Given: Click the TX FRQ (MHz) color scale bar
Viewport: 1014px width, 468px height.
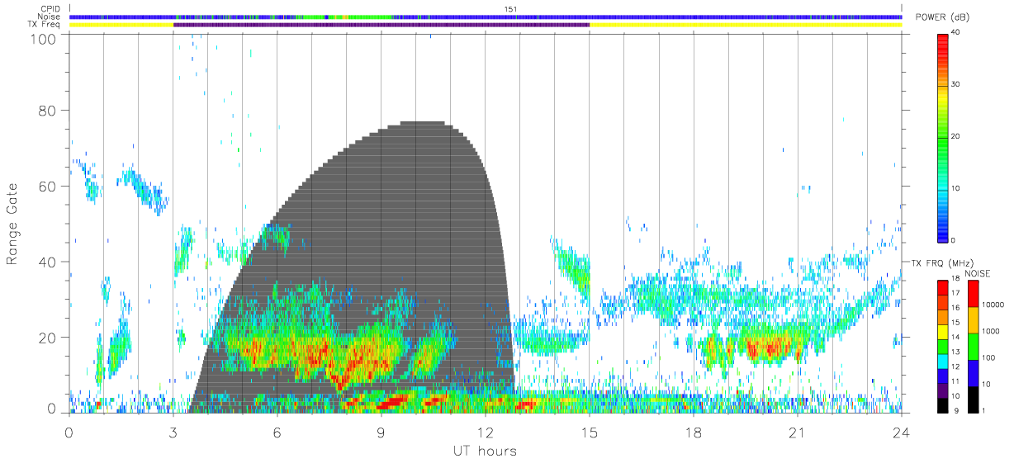Looking at the screenshot, I should 943,345.
